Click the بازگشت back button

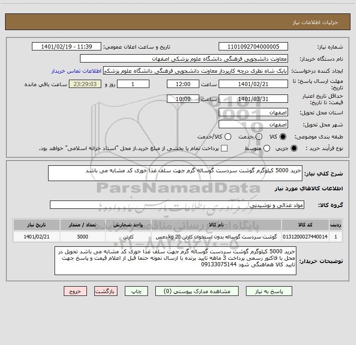tap(106, 291)
